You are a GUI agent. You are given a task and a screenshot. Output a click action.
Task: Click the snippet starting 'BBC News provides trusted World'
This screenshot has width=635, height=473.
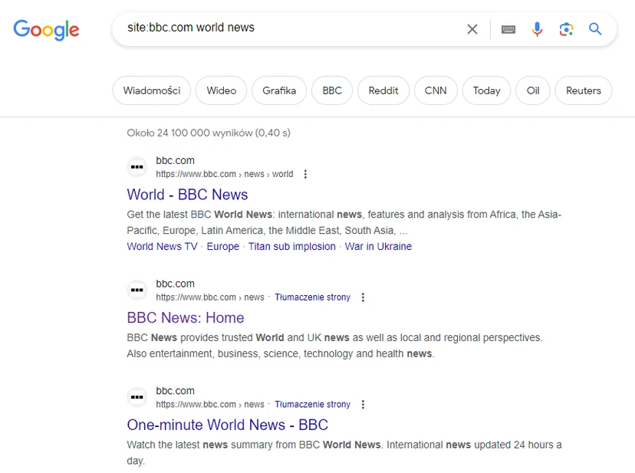[334, 346]
